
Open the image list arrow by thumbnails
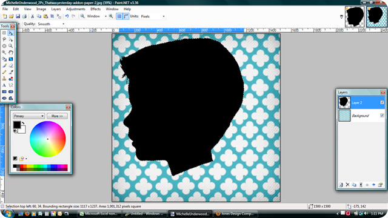pyautogui.click(x=341, y=17)
